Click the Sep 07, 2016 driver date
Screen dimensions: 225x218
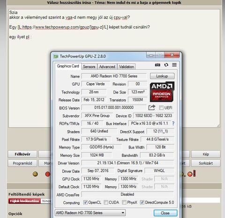click(x=98, y=171)
